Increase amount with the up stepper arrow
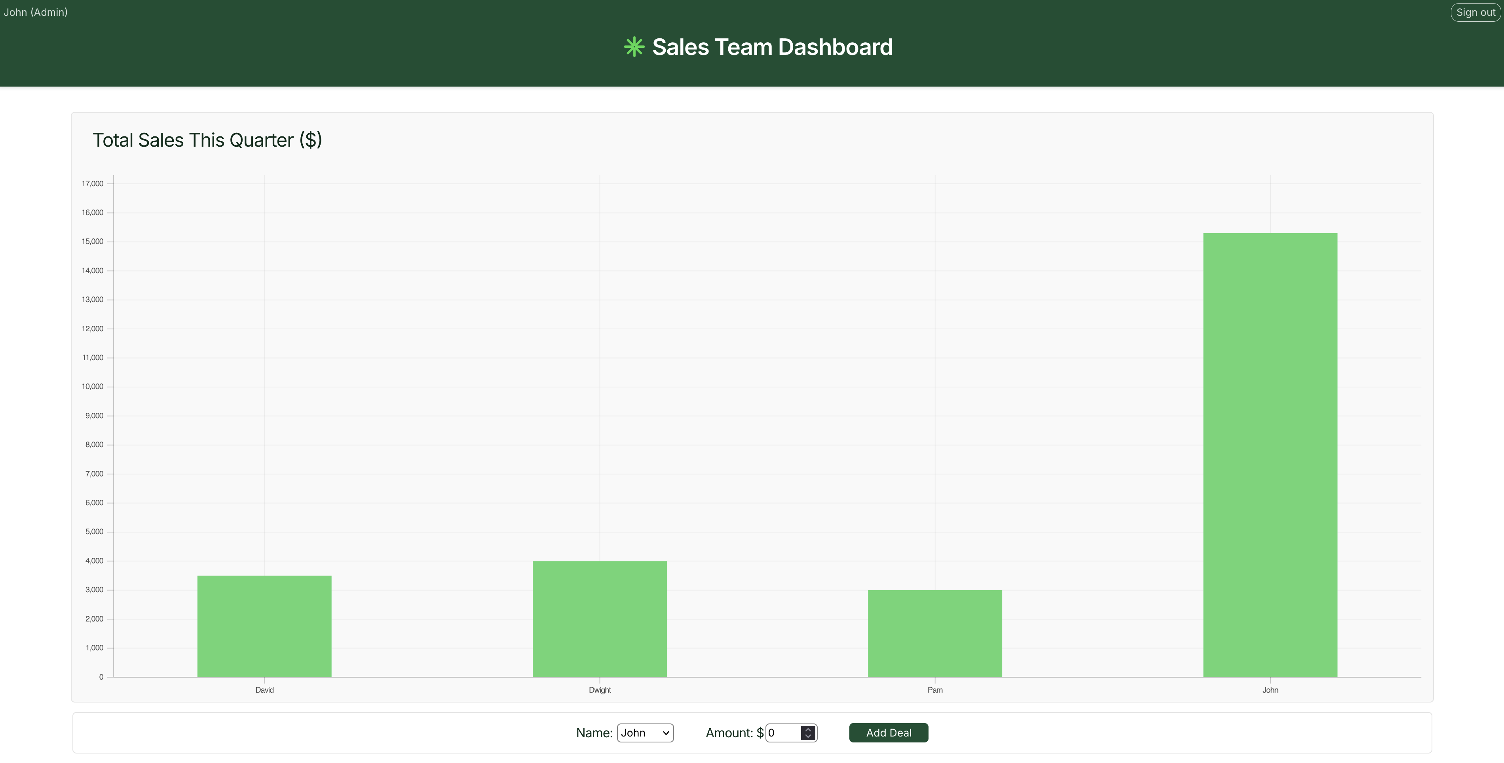 pyautogui.click(x=808, y=729)
